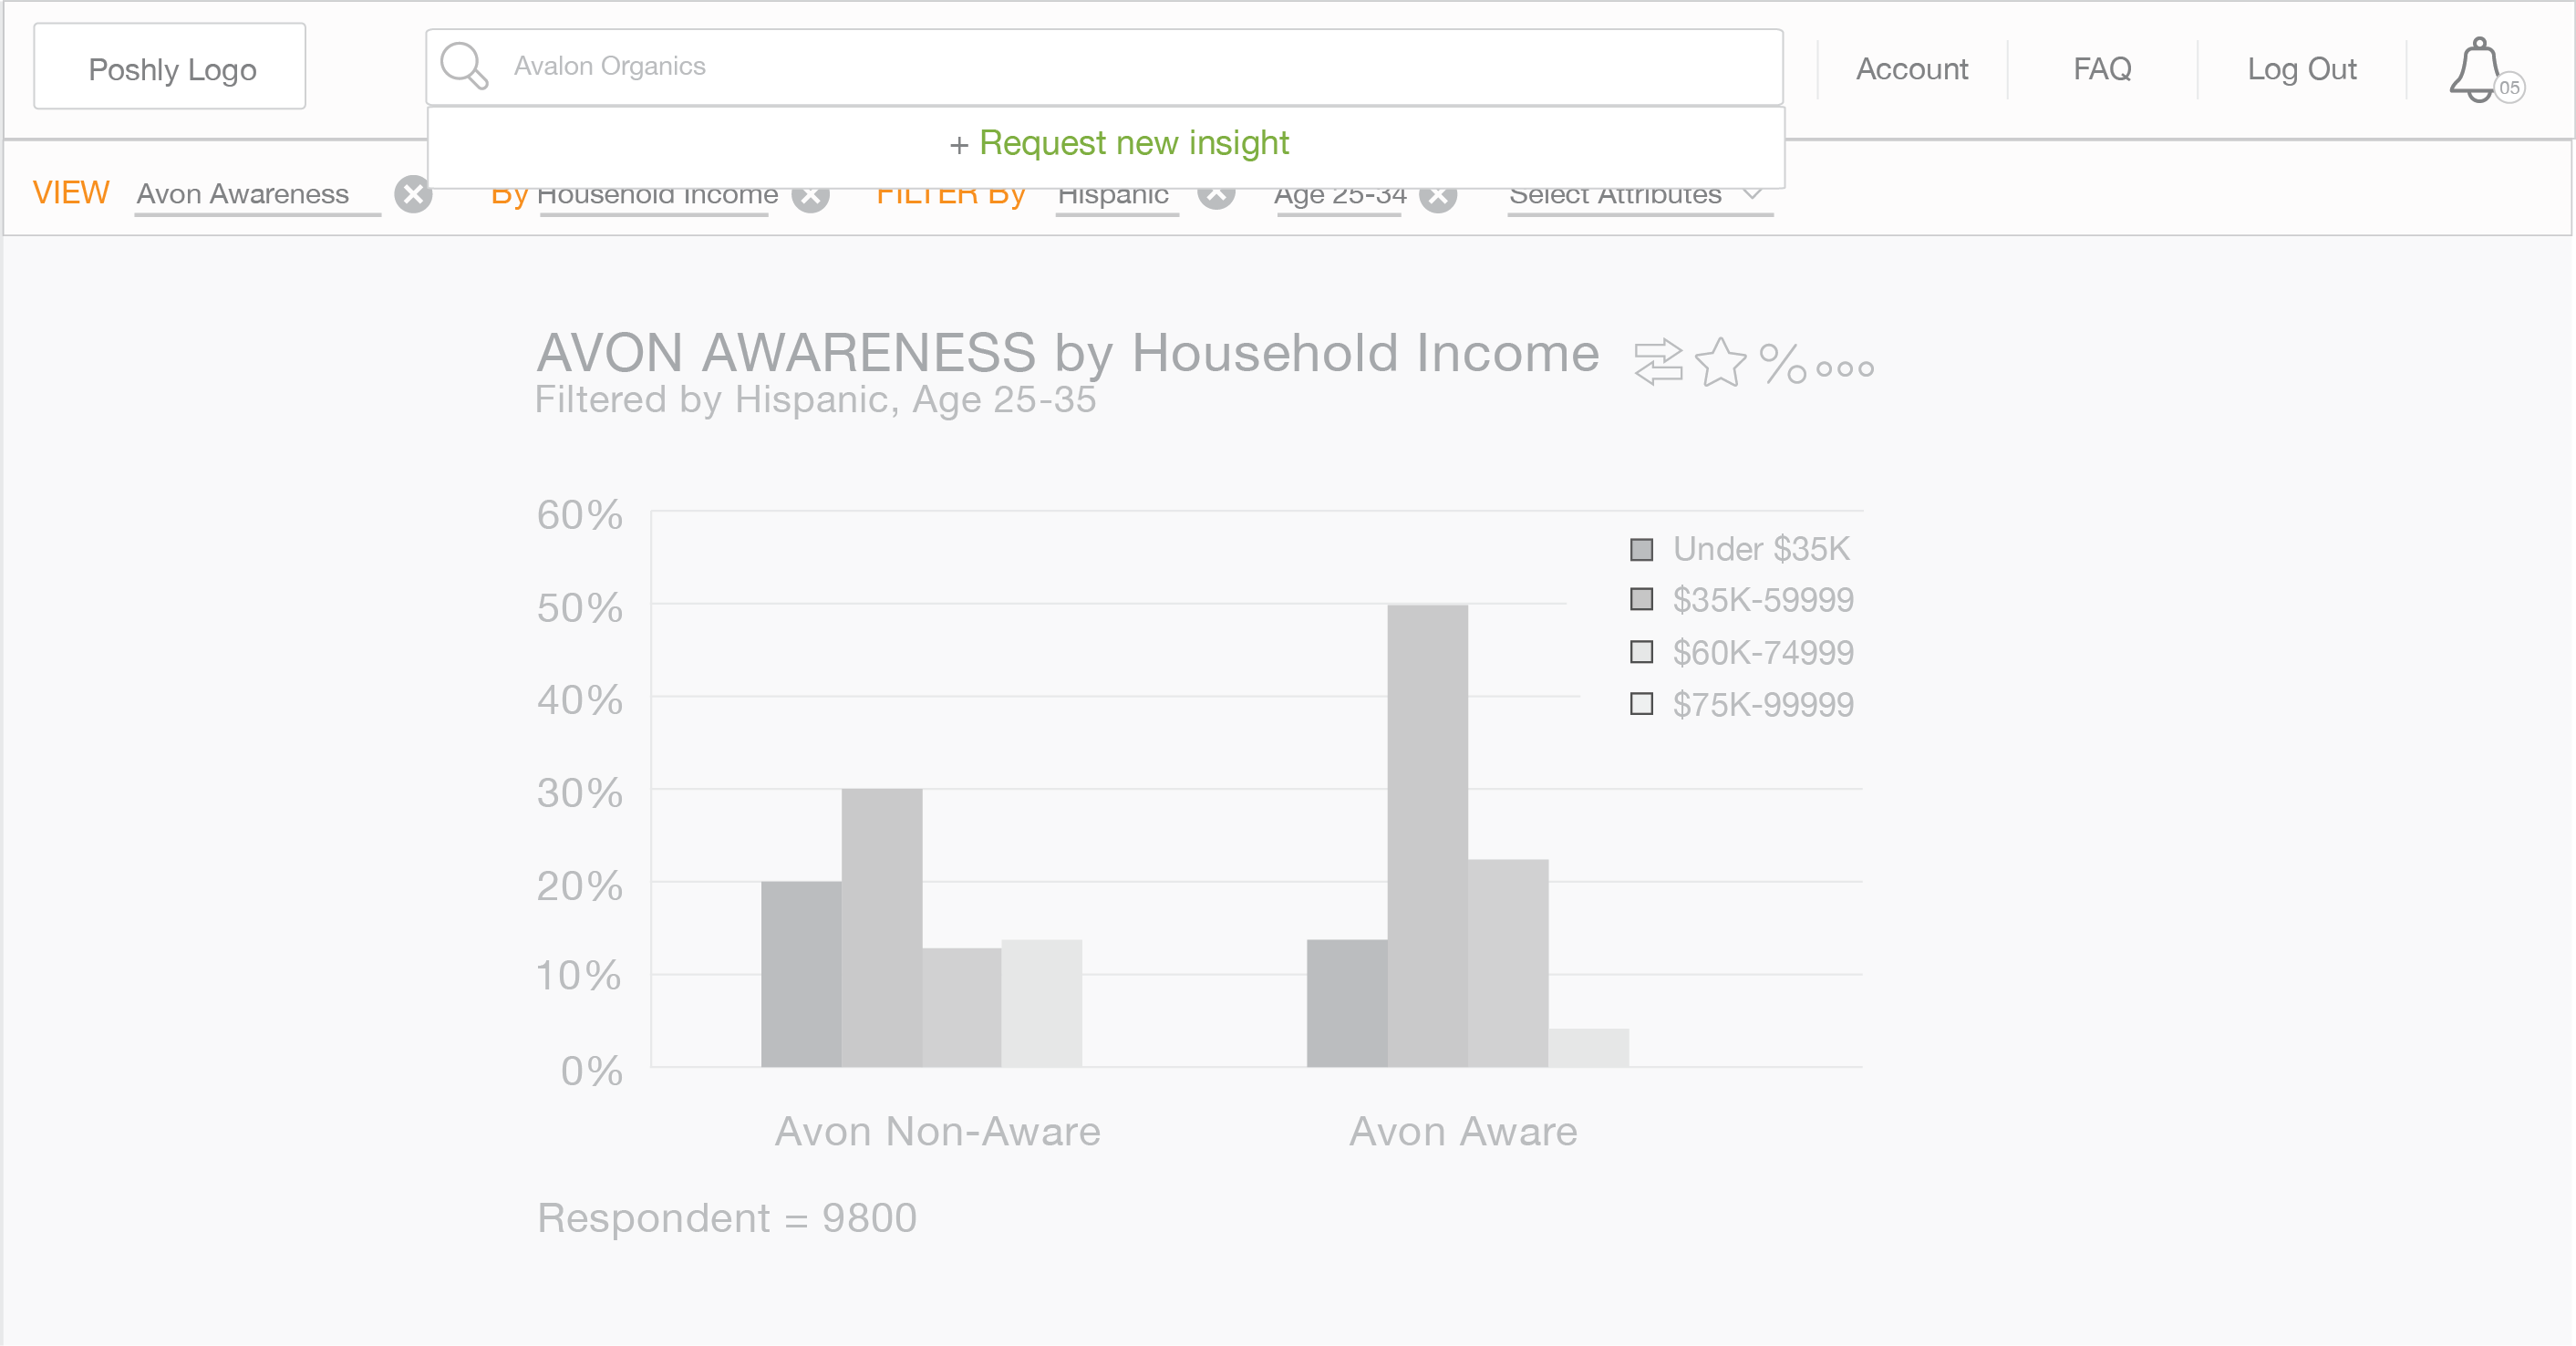Open the more options dots icon

point(1845,368)
